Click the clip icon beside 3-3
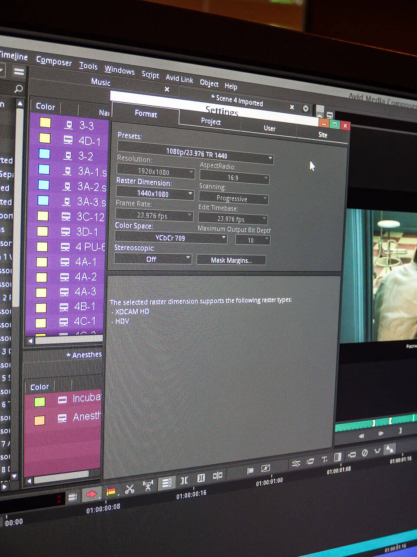Image resolution: width=417 pixels, height=557 pixels. click(68, 125)
